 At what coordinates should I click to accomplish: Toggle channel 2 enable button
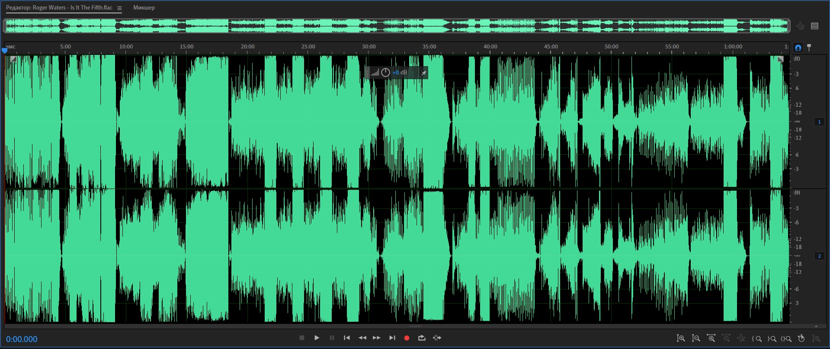tap(819, 256)
